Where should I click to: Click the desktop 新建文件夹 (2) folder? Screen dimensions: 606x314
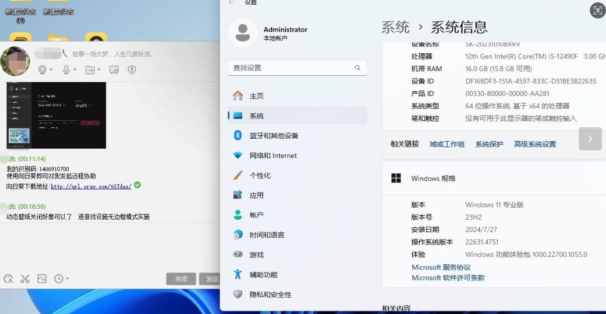pyautogui.click(x=20, y=12)
